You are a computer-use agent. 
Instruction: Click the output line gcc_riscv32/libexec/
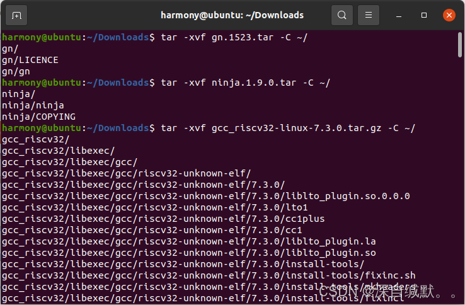(x=58, y=151)
